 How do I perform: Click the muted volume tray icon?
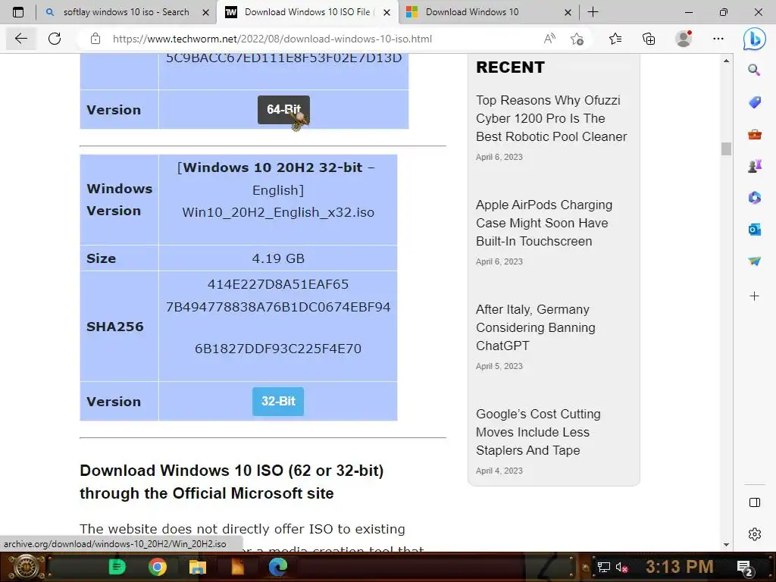pyautogui.click(x=621, y=567)
